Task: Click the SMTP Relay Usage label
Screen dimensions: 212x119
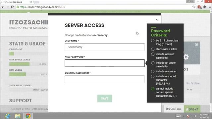Action: 20,85
